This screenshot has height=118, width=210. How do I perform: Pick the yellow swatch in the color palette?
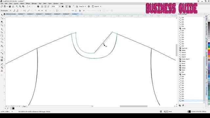[x=209, y=49]
